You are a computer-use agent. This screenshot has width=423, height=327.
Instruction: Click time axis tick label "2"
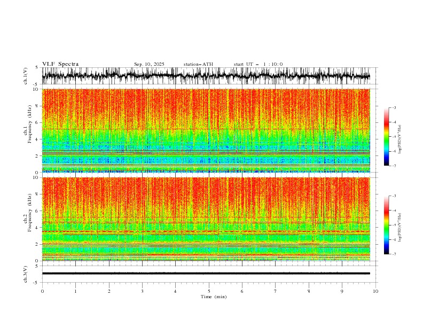[x=109, y=291]
